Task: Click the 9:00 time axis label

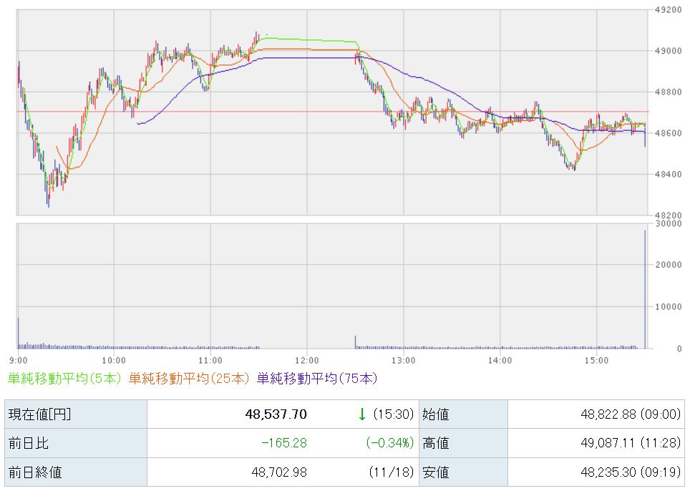Action: click(x=19, y=359)
